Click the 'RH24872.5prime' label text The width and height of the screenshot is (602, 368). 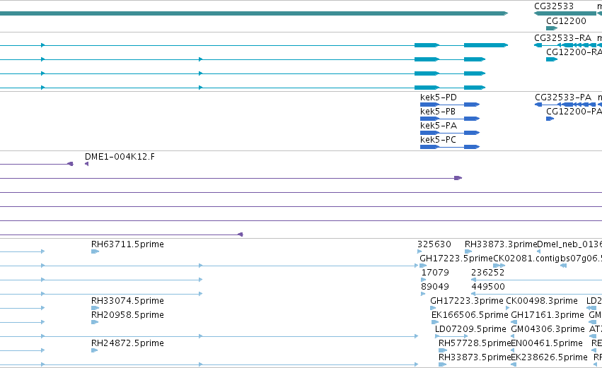tap(127, 343)
